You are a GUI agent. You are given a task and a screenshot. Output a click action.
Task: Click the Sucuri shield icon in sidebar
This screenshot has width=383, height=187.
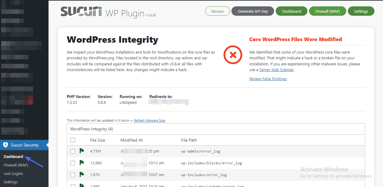pos(5,145)
